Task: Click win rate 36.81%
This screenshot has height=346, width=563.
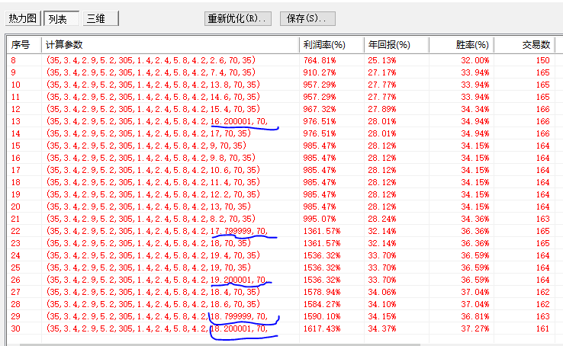Action: [475, 316]
